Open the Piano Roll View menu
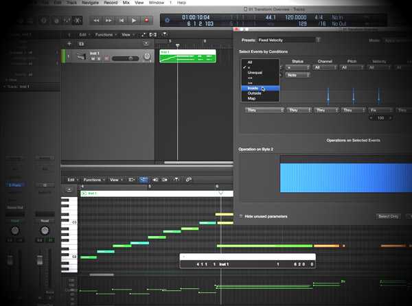Viewport: 412px width, 306px height. tap(116, 180)
